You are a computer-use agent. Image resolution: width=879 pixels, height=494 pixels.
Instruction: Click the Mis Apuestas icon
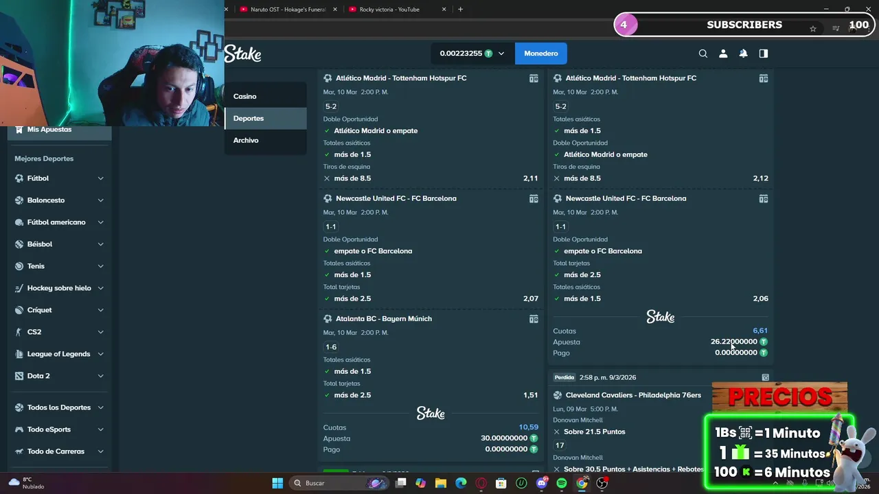point(19,130)
